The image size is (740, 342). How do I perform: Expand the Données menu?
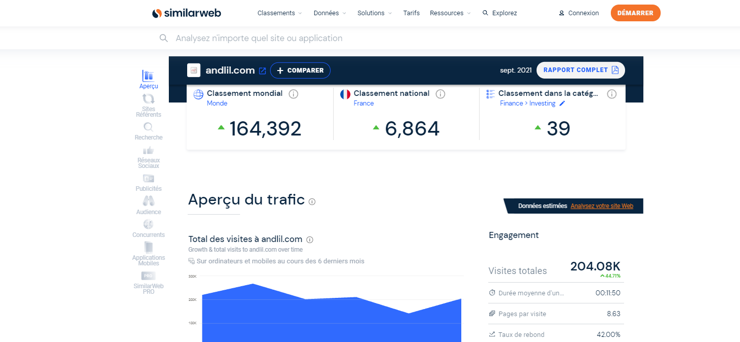tap(330, 13)
